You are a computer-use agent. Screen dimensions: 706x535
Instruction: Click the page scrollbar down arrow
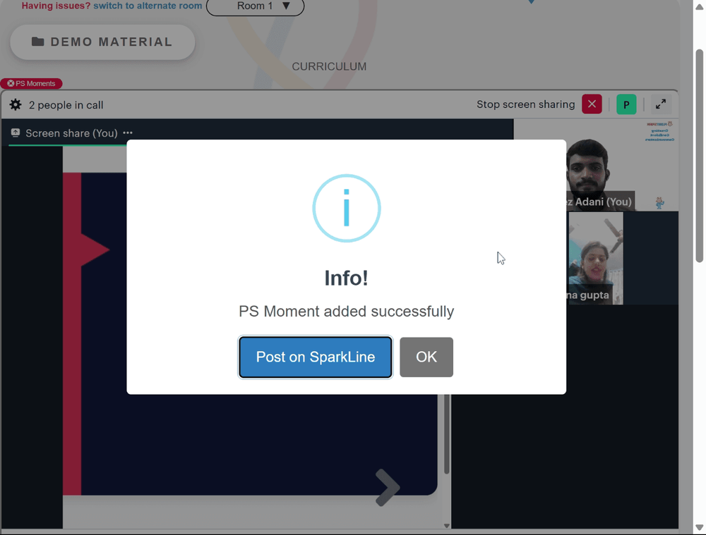(699, 528)
